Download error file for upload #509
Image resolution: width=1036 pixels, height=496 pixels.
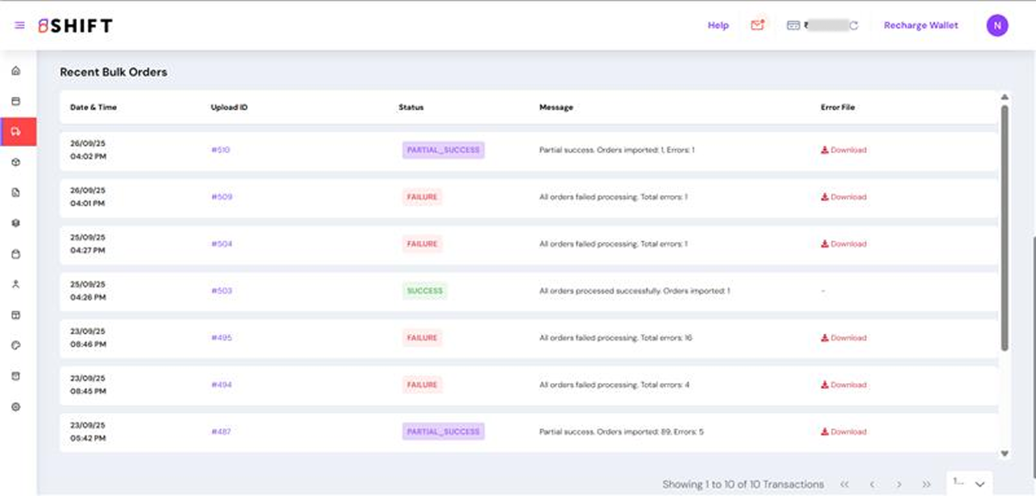[844, 197]
